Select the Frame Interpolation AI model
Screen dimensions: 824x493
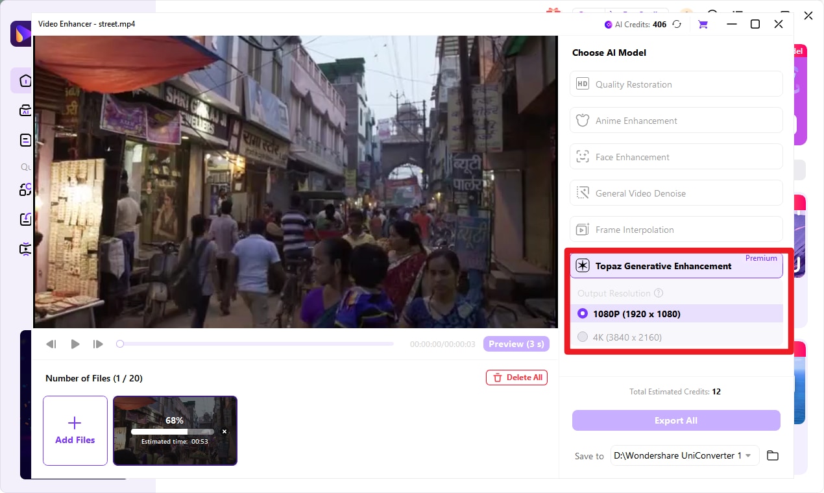675,229
